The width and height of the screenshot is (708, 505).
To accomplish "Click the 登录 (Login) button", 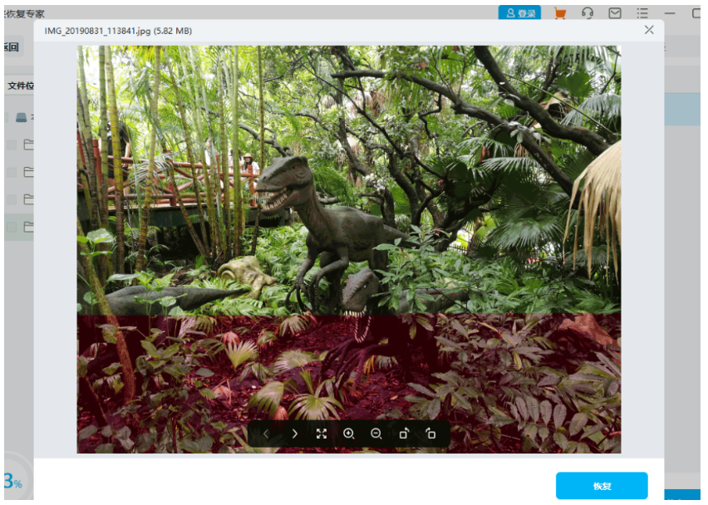I will 519,13.
